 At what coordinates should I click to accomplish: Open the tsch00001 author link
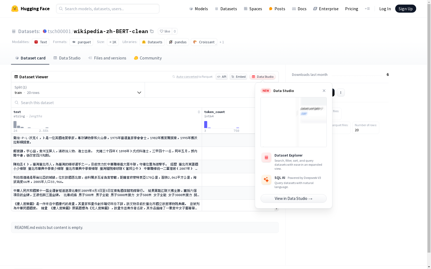(59, 31)
